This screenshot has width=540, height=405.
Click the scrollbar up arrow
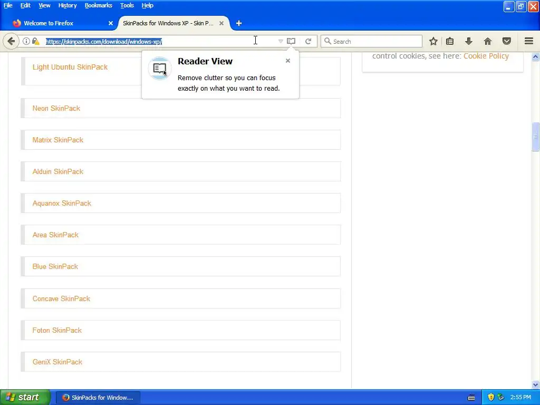(535, 57)
